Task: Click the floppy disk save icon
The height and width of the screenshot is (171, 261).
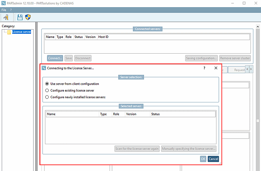Action: [x=20, y=17]
